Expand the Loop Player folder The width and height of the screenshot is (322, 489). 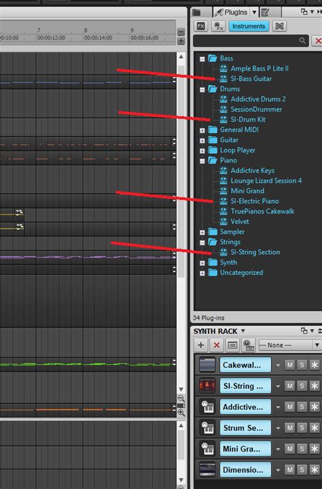click(x=202, y=151)
